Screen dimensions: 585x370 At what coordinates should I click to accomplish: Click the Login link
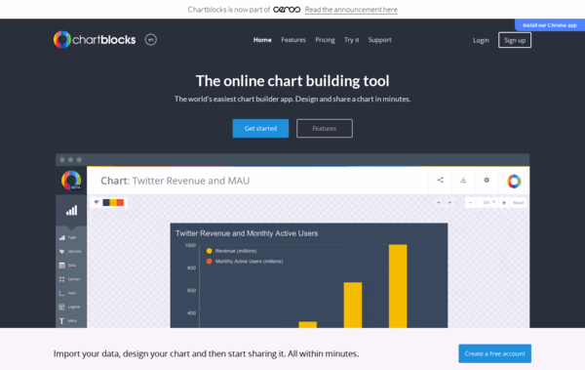(x=481, y=40)
